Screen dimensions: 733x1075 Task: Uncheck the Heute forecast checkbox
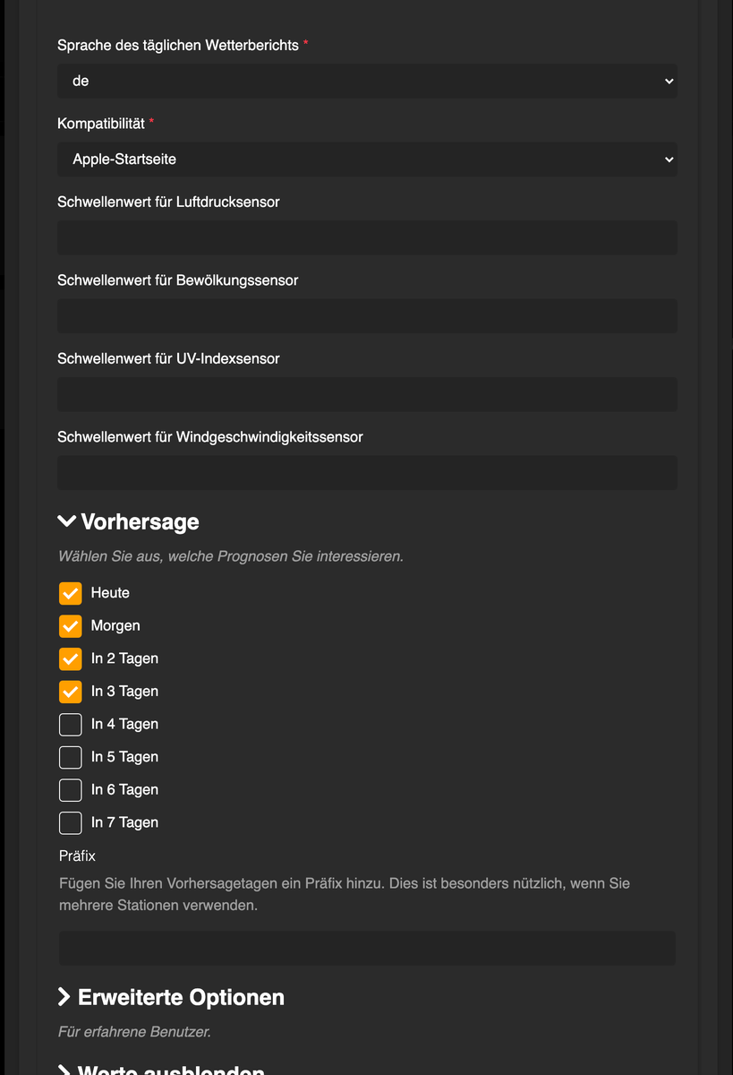[x=71, y=593]
